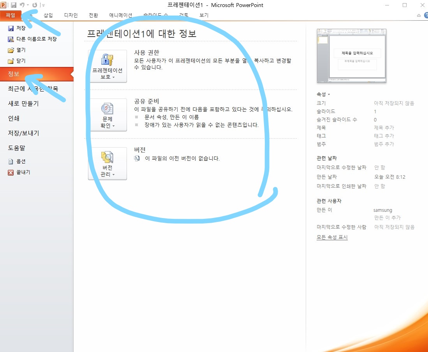Switch to the 전환 ribbon tab

[x=93, y=15]
